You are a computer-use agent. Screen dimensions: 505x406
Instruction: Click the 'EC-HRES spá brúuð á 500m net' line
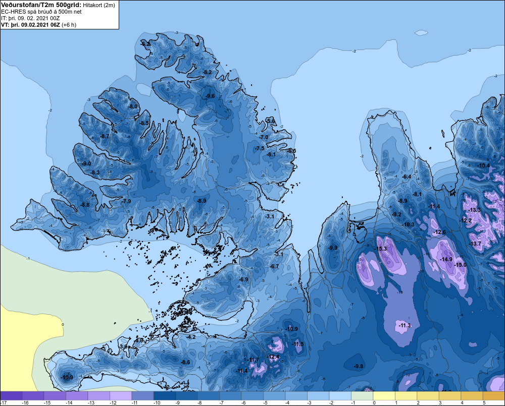[x=41, y=12]
